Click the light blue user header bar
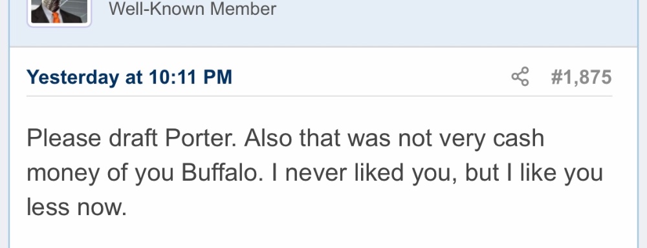The height and width of the screenshot is (248, 647). (x=323, y=23)
